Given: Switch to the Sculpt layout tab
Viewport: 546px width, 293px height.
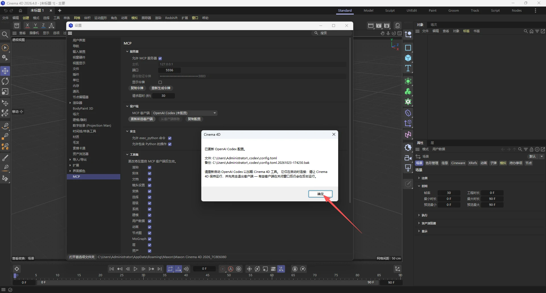Looking at the screenshot, I should tap(390, 11).
